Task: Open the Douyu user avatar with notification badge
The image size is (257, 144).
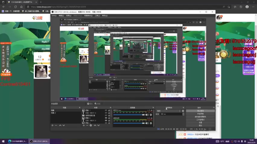Action: point(219,18)
